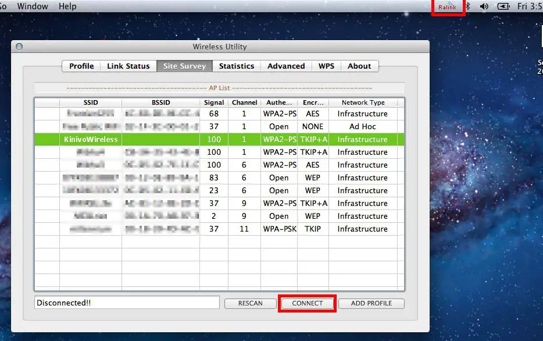Switch to the Link Status tab
Image resolution: width=543 pixels, height=341 pixels.
click(128, 66)
